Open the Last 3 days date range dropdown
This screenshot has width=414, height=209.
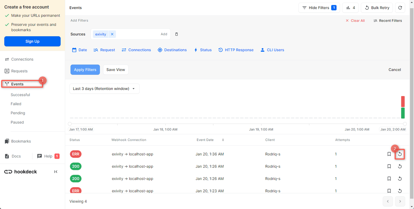104,89
